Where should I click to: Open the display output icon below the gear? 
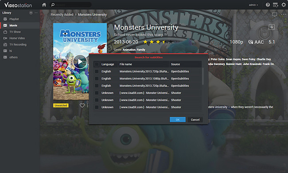[x=274, y=15]
